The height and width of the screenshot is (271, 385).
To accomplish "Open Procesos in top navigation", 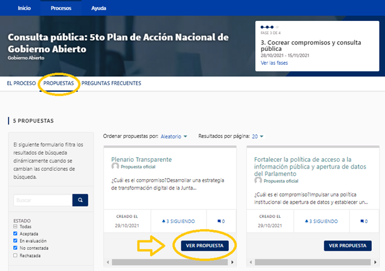I will click(61, 8).
